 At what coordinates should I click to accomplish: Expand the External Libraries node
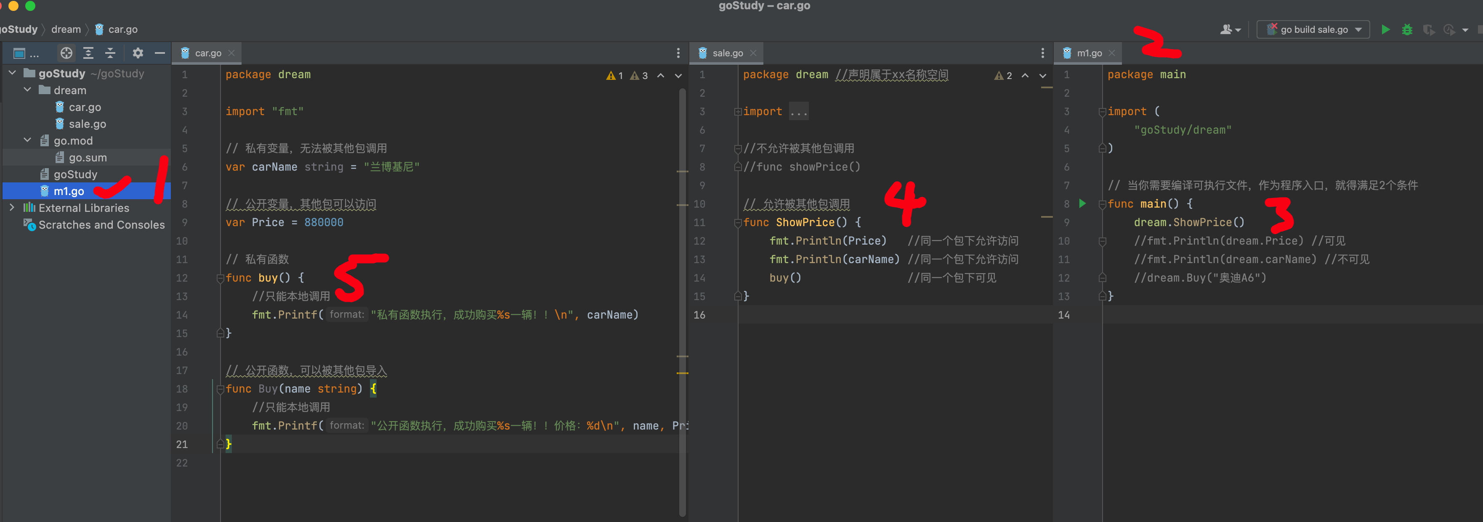tap(12, 208)
